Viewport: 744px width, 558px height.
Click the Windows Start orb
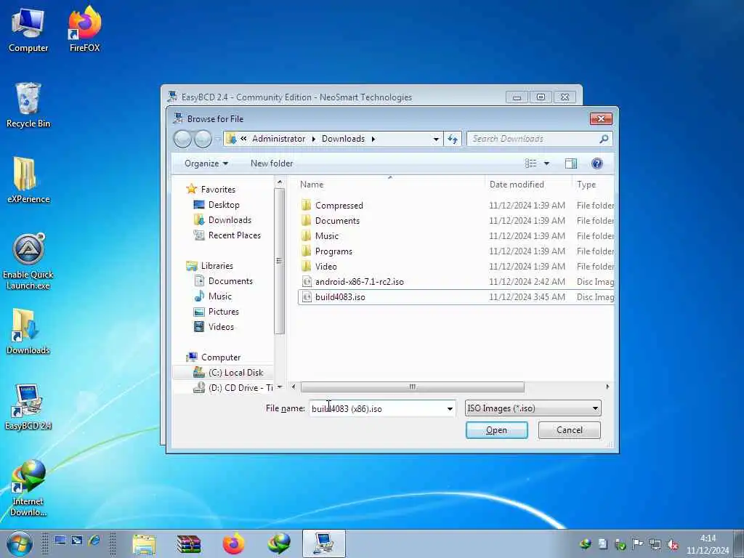point(20,543)
